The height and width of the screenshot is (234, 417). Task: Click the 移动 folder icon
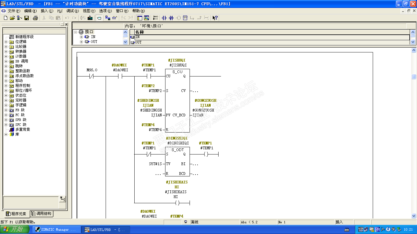(x=12, y=81)
